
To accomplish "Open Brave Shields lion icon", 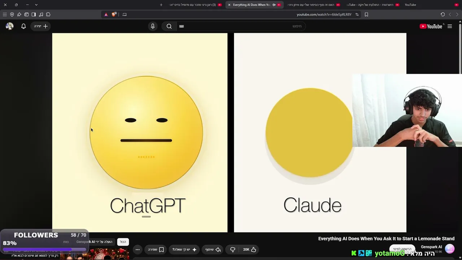I will [x=114, y=14].
